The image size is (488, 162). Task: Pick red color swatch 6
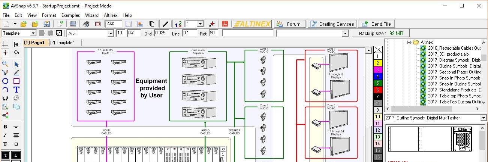[378, 90]
